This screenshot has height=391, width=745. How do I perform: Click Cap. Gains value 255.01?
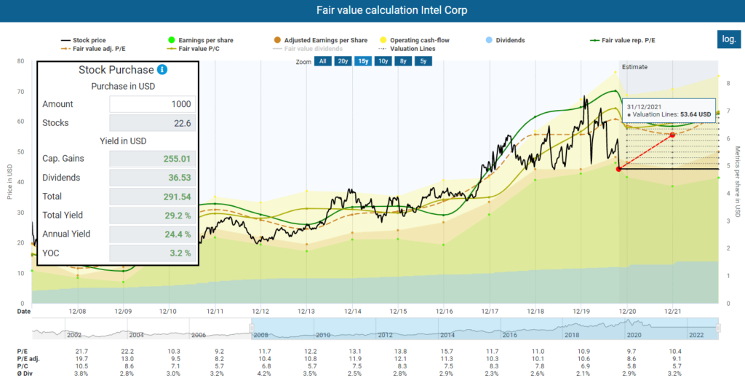(152, 159)
